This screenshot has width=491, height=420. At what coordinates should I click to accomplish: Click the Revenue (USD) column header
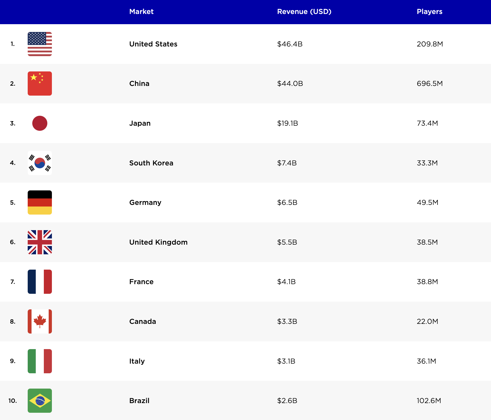click(x=304, y=12)
